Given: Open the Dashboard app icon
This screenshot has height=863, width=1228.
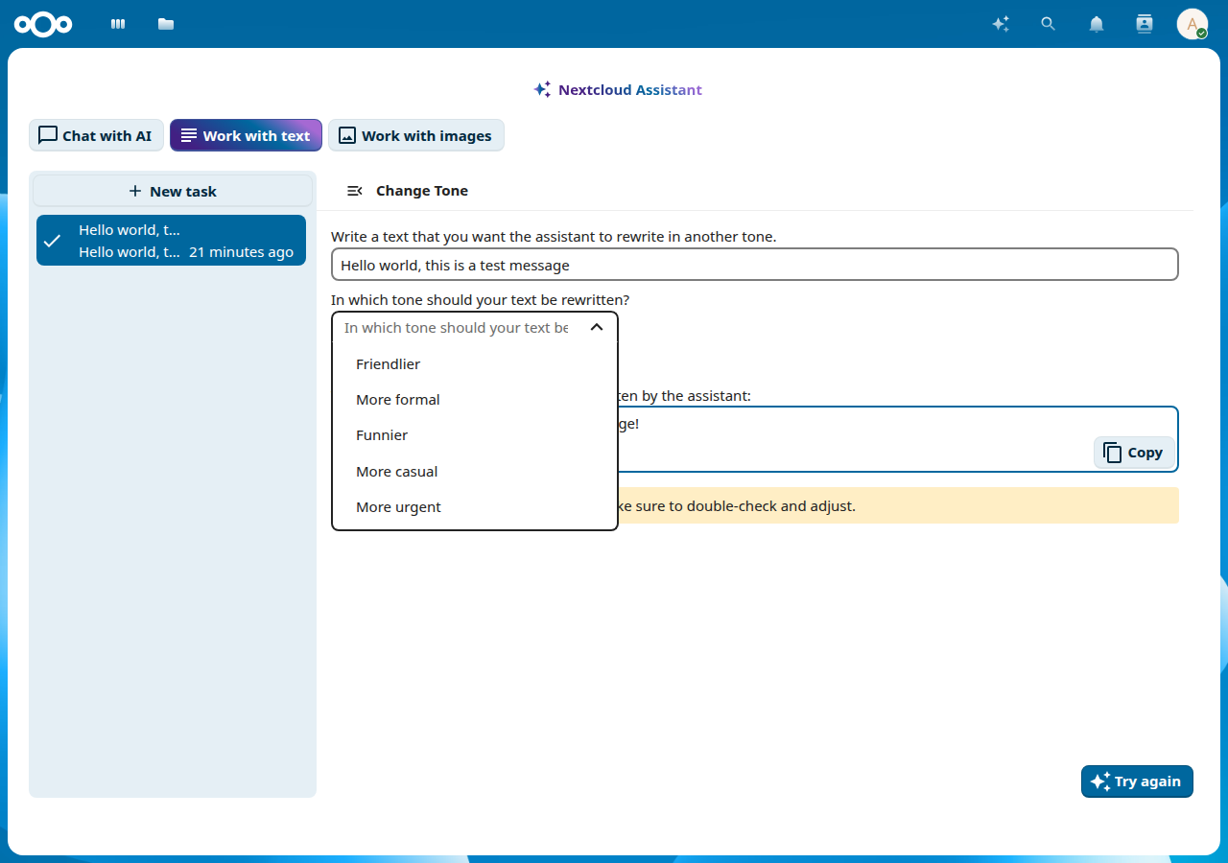Looking at the screenshot, I should 118,24.
